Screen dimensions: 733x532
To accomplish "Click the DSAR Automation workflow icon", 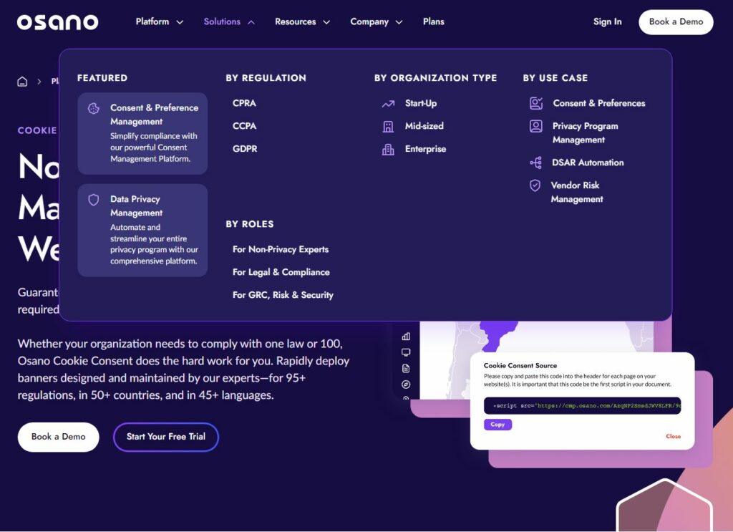I will pos(535,163).
